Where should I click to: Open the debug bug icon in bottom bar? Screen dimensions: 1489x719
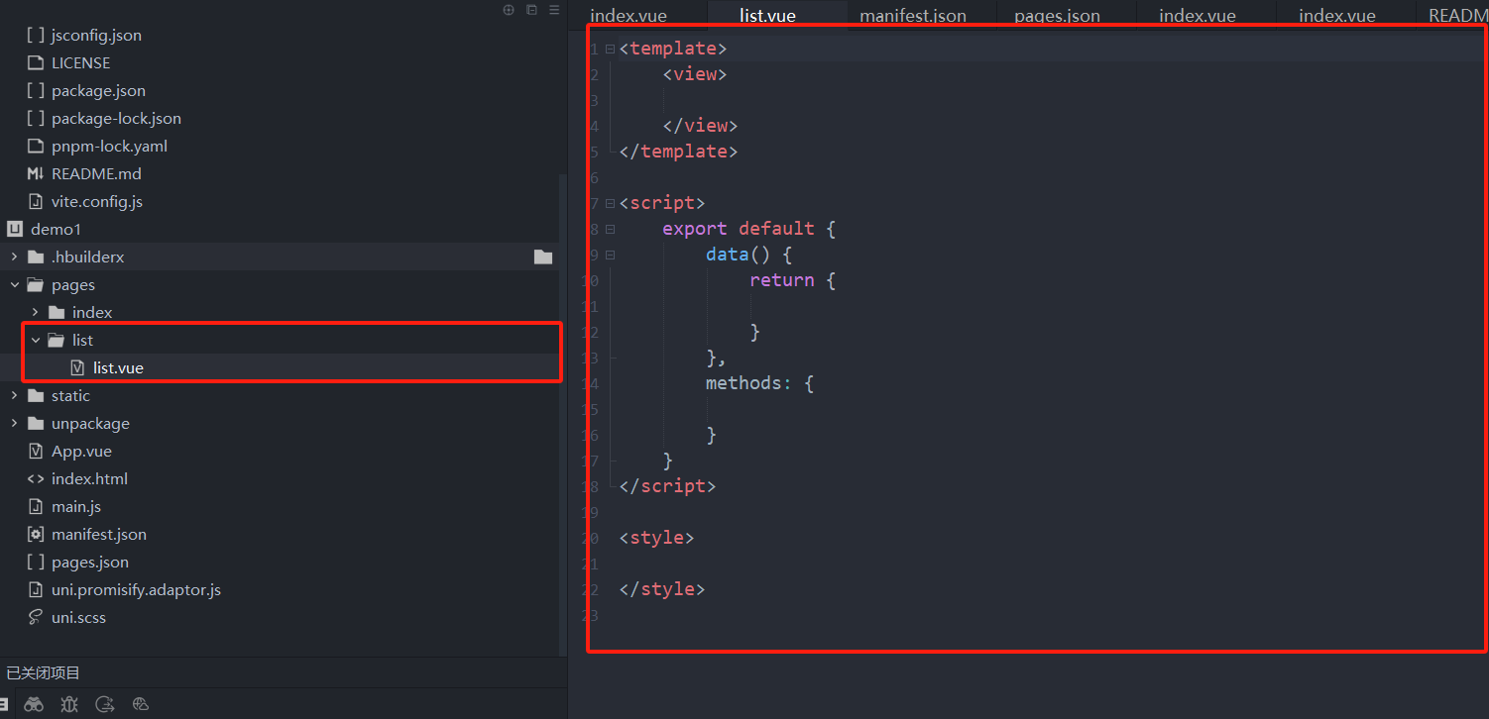[68, 704]
